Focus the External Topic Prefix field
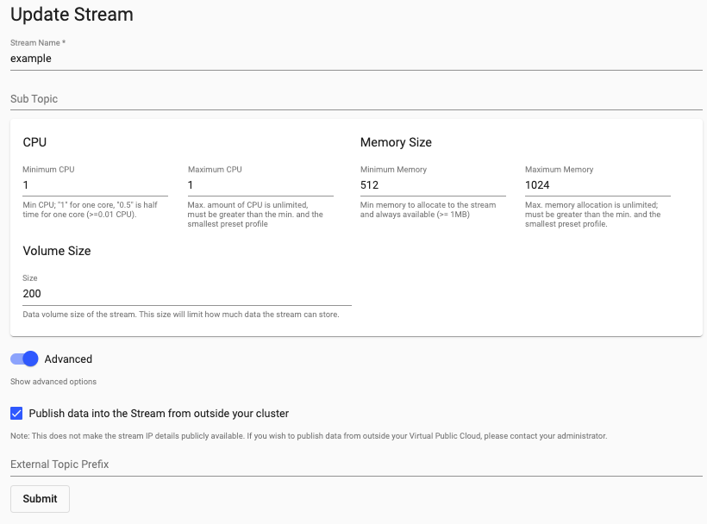 pyautogui.click(x=356, y=465)
